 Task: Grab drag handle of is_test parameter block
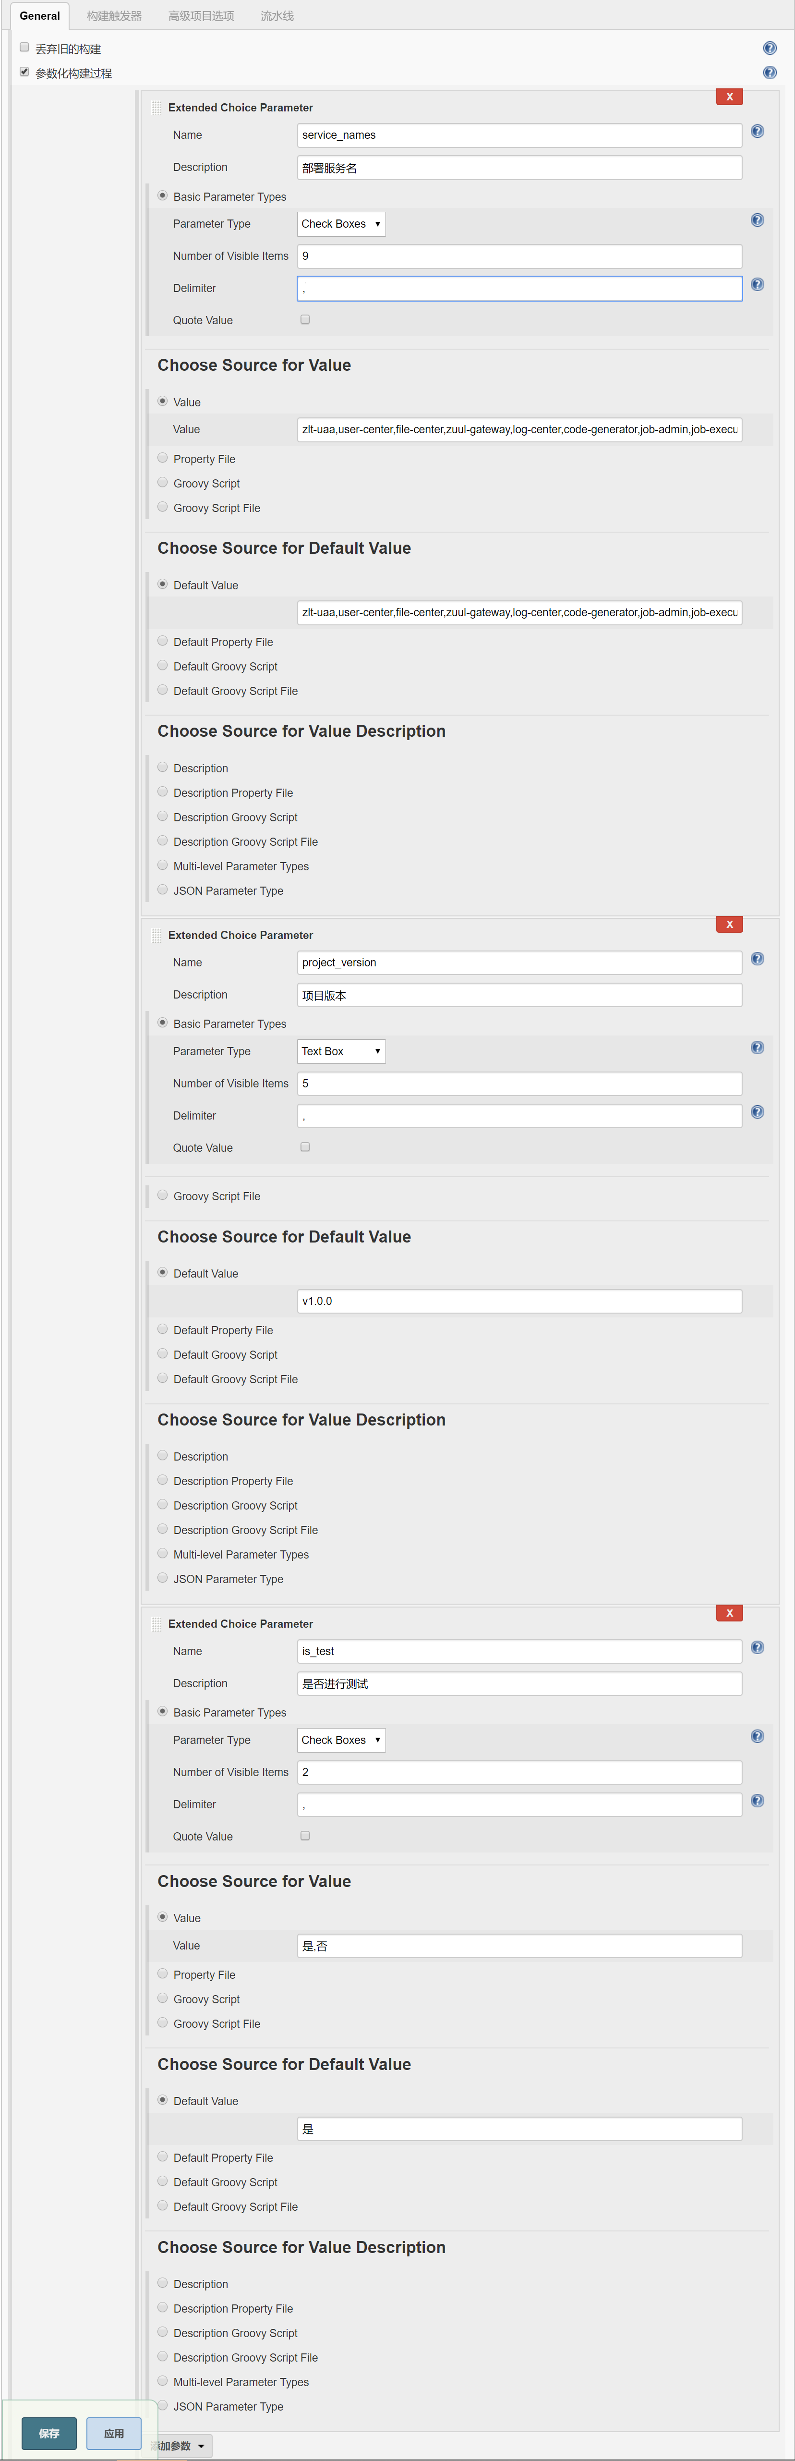(157, 1624)
